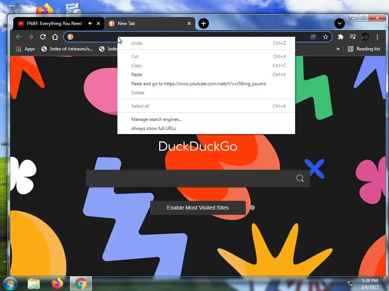
Task: Open a new tab with the plus button
Action: tap(204, 23)
